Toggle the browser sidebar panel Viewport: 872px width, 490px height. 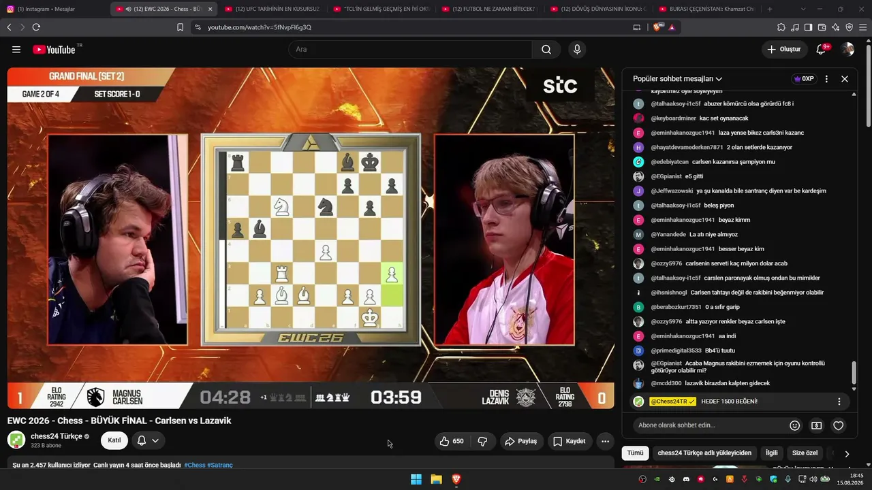(809, 27)
